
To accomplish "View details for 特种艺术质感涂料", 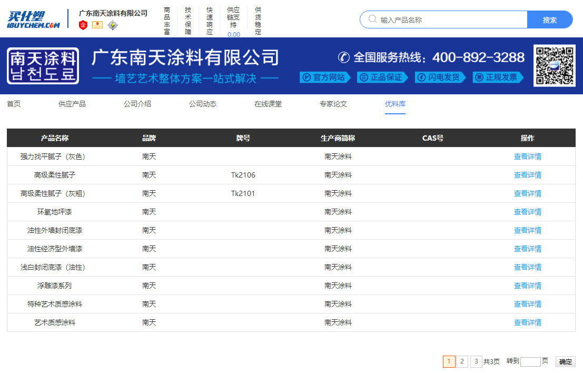I will point(528,304).
